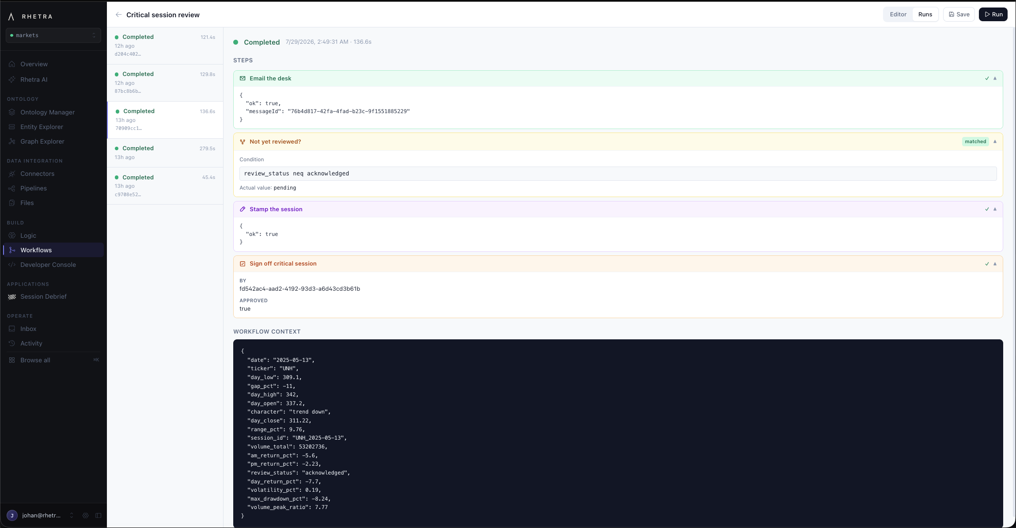Click the vertical scrollbar on the right
Viewport: 1016px width, 528px height.
1013,272
